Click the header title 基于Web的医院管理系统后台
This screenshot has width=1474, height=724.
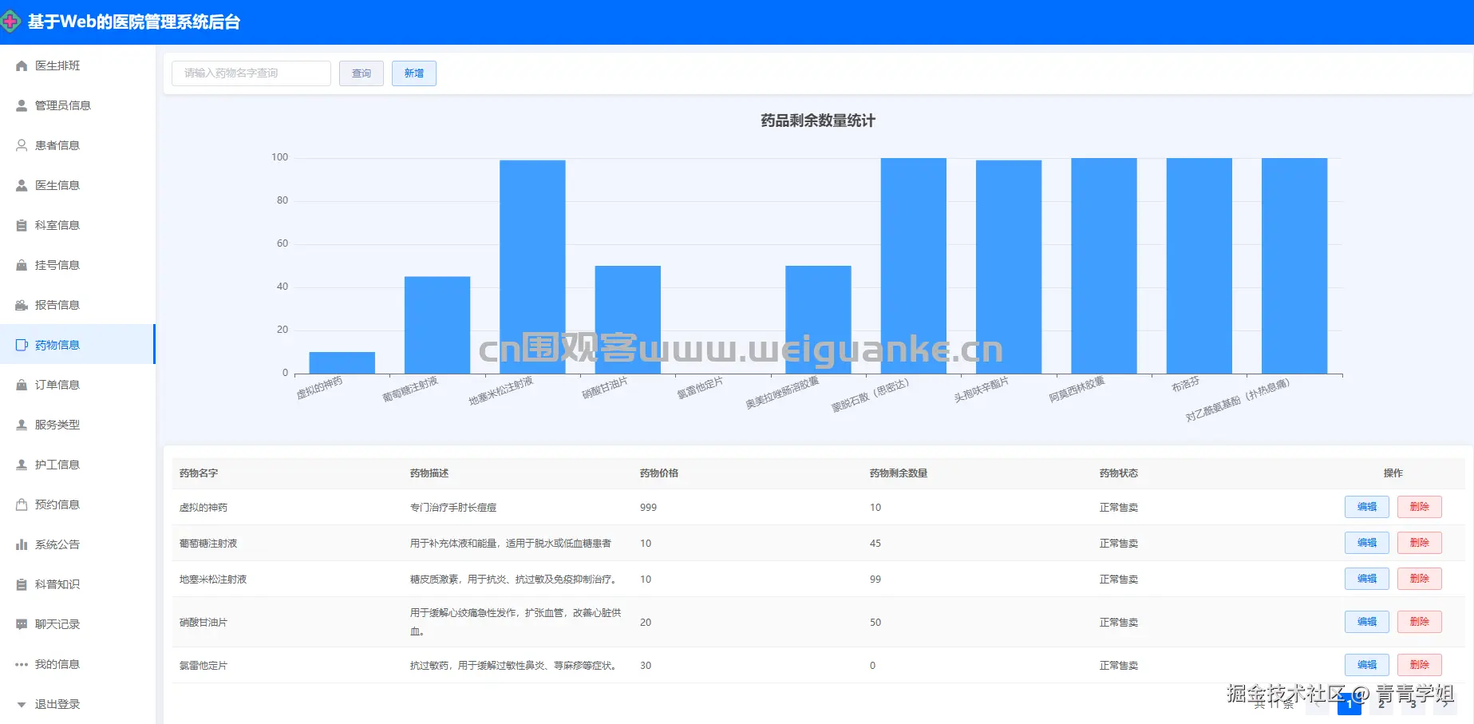point(134,22)
